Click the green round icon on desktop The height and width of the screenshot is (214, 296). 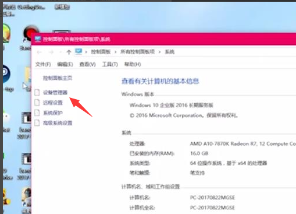pos(6,33)
